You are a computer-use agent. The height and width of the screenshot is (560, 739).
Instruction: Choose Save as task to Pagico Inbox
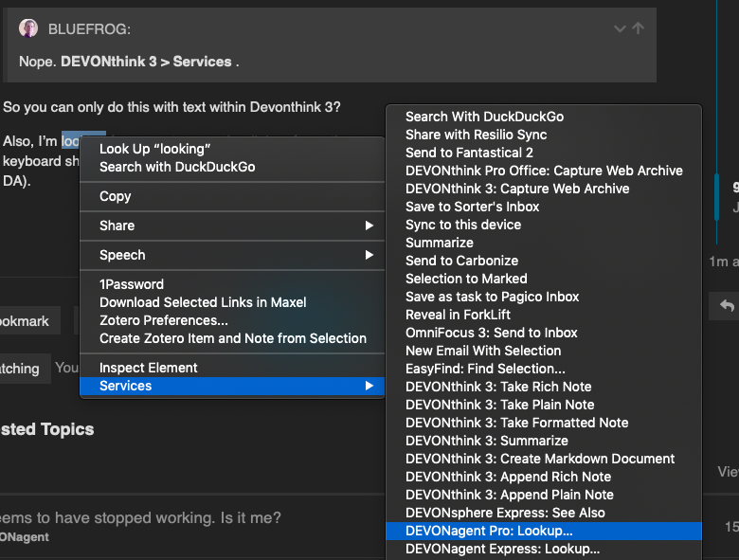(x=544, y=297)
